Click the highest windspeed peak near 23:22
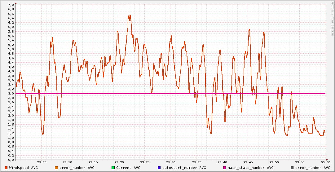This screenshot has height=172, width=335. point(130,15)
